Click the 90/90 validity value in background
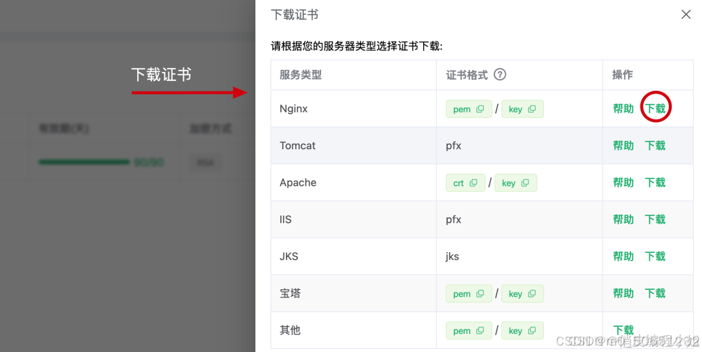Image resolution: width=702 pixels, height=352 pixels. (149, 163)
